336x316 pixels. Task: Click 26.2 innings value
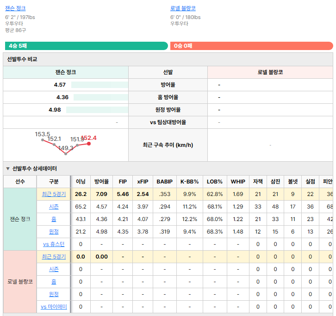click(x=81, y=194)
